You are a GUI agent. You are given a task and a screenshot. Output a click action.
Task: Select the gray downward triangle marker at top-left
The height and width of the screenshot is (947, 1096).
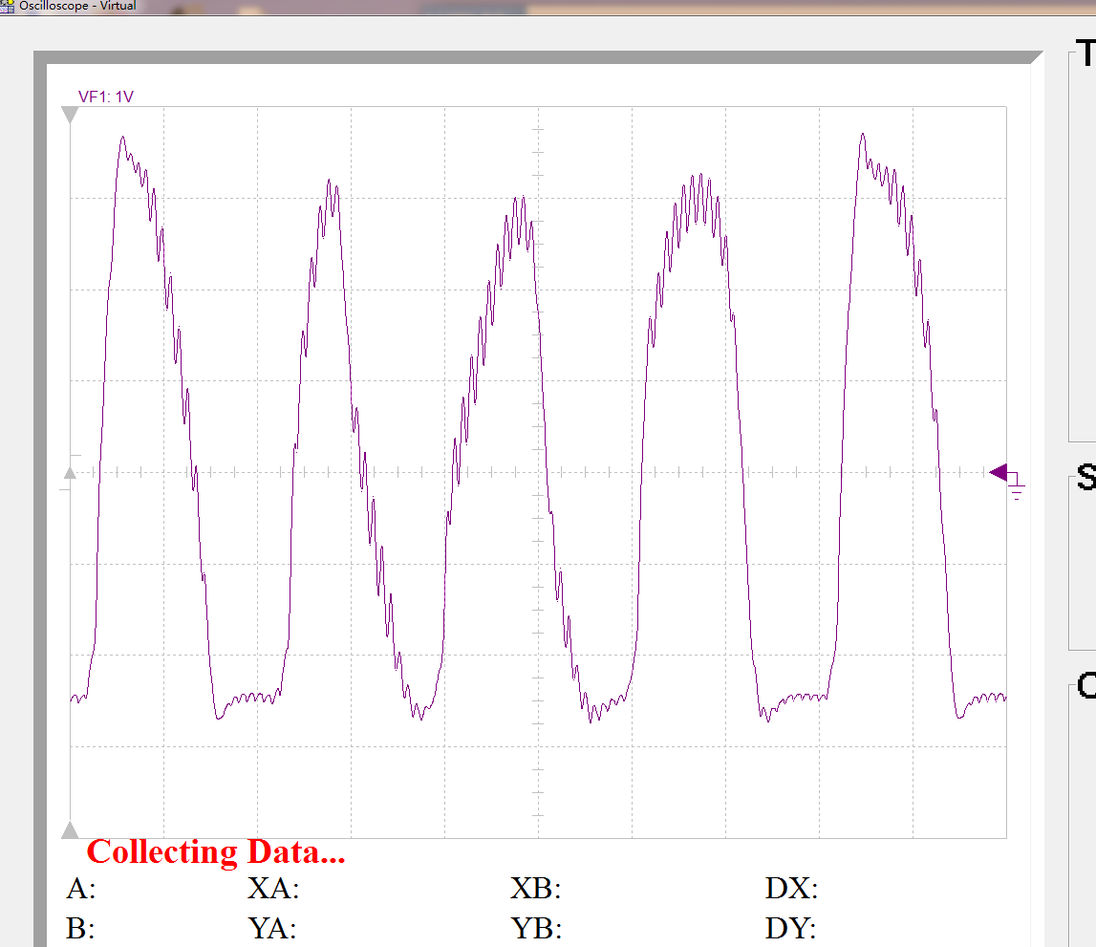pos(70,115)
